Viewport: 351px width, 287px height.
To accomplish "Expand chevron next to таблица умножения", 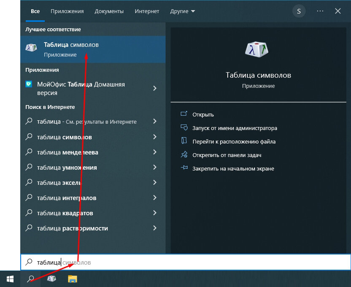I will coord(155,167).
